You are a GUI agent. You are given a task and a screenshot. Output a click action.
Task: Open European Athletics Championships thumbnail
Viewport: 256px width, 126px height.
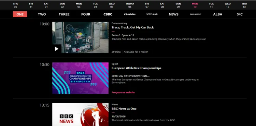coord(80,78)
